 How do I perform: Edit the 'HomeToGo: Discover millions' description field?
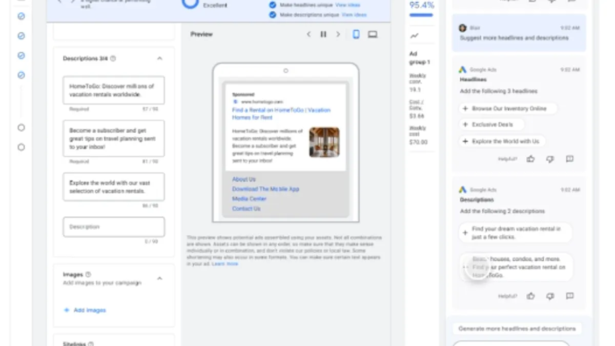[x=114, y=91]
